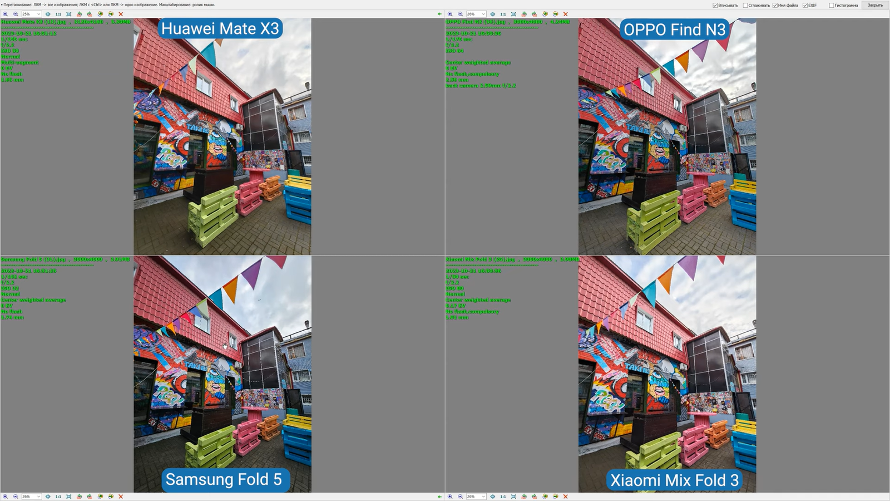
Task: Rotate the Xiaomi Mix Fold 3 image right
Action: pos(535,497)
